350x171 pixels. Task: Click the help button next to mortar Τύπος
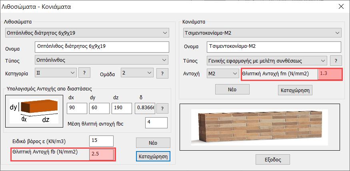tap(336, 61)
